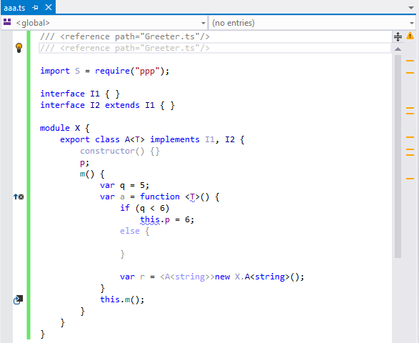
Task: Click the vertical scrollbar thumb
Action: pyautogui.click(x=398, y=156)
